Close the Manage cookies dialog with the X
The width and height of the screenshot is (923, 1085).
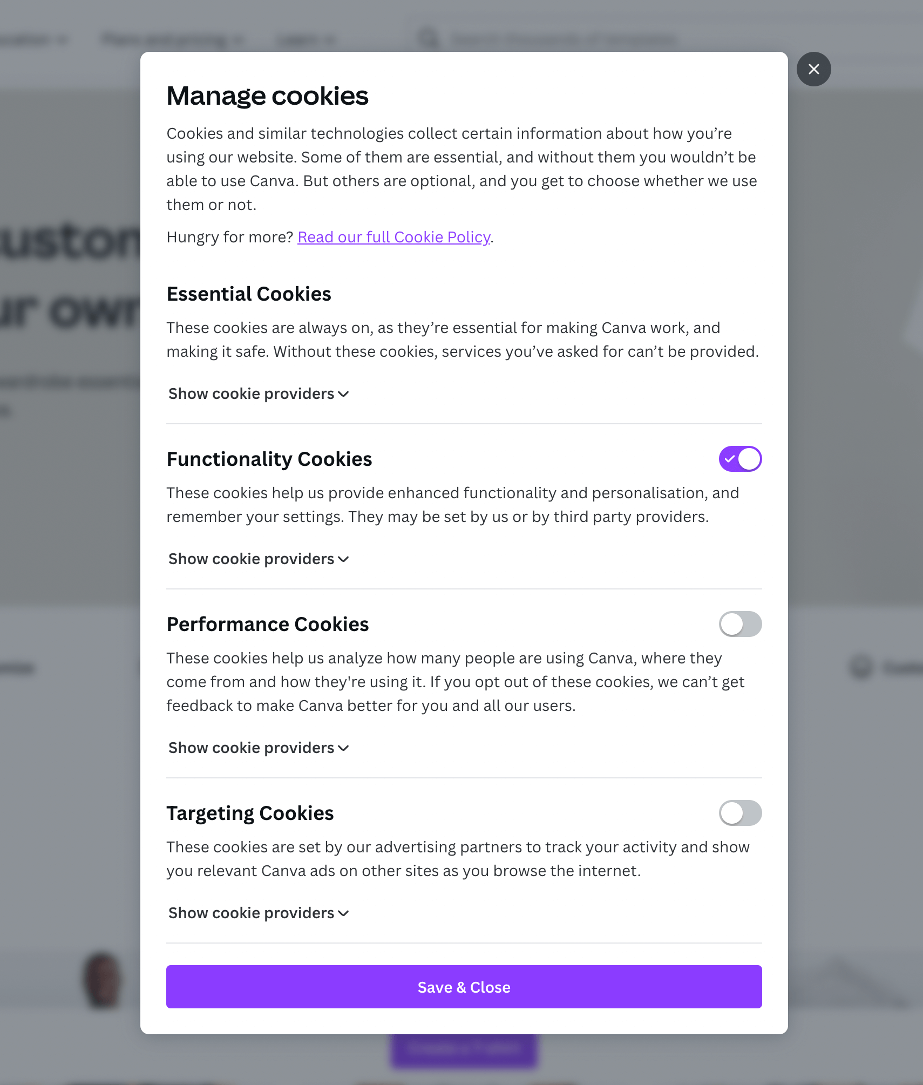[813, 69]
